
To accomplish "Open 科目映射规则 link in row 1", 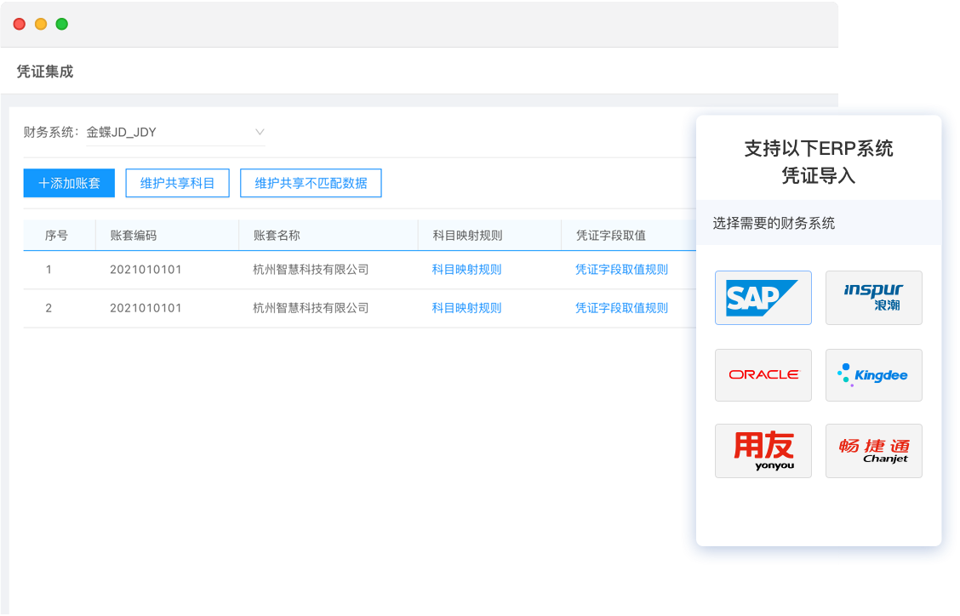I will coord(466,270).
